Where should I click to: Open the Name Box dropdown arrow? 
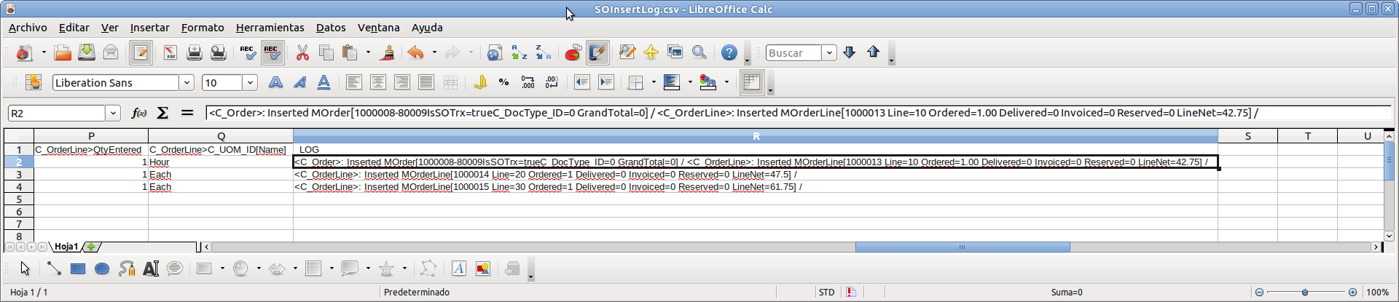pos(113,113)
